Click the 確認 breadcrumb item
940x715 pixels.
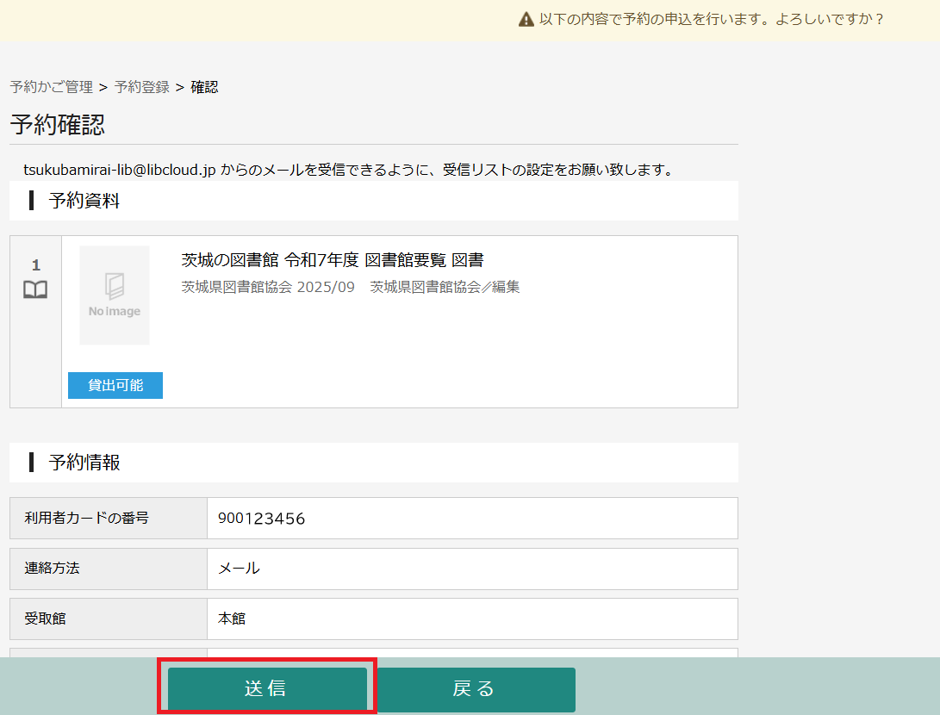tap(204, 87)
